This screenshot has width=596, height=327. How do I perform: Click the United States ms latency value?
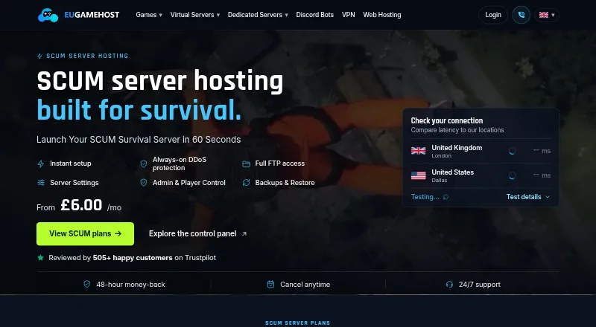tap(542, 175)
